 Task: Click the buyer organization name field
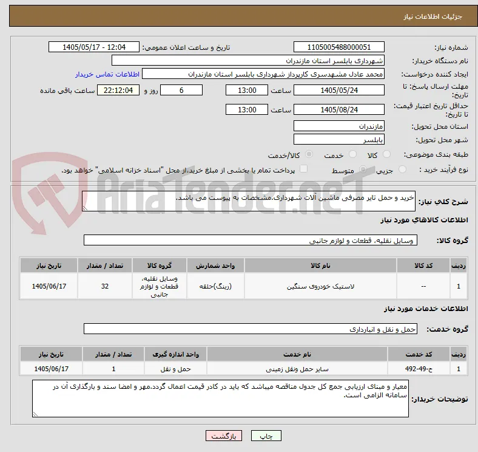[248, 61]
